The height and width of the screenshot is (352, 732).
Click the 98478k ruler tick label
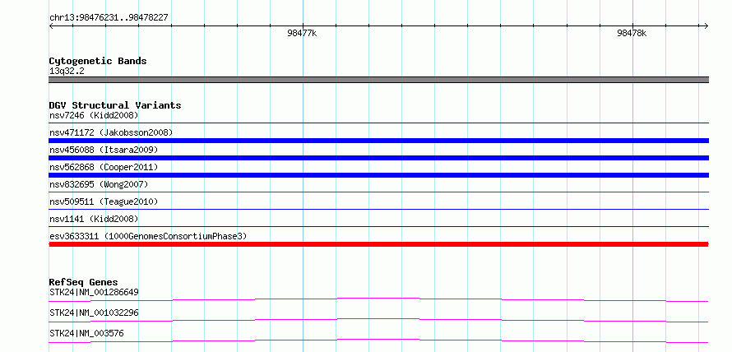(632, 33)
